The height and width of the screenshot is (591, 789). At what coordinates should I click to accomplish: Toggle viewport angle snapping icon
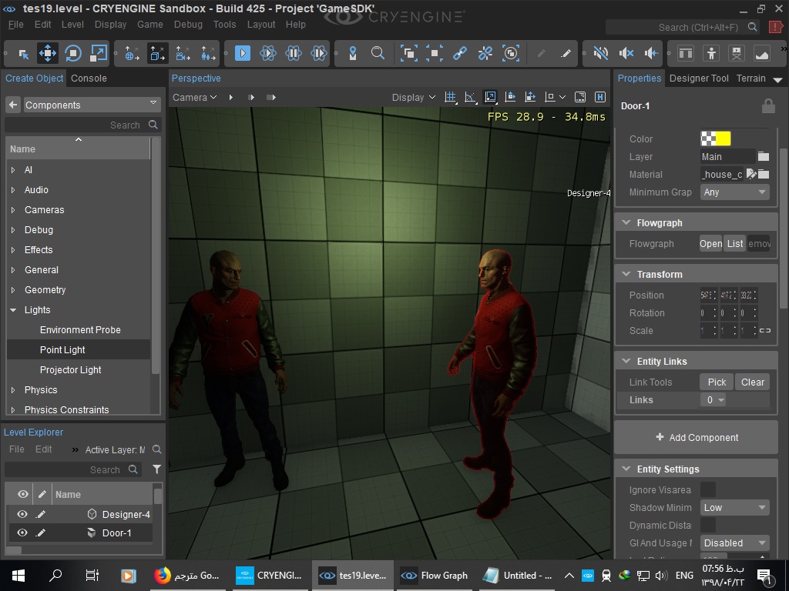click(x=470, y=97)
